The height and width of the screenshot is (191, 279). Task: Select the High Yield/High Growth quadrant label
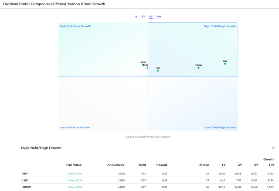(220, 26)
